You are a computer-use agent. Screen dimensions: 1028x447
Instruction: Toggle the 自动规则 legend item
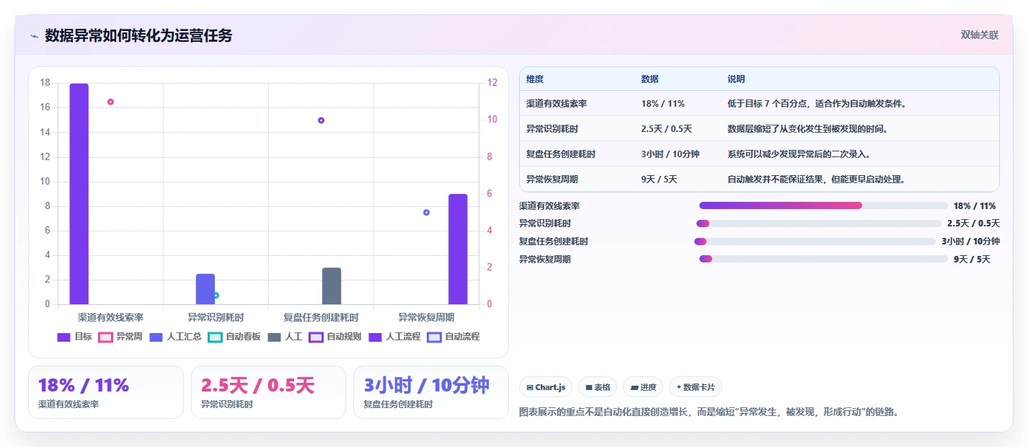coord(335,337)
